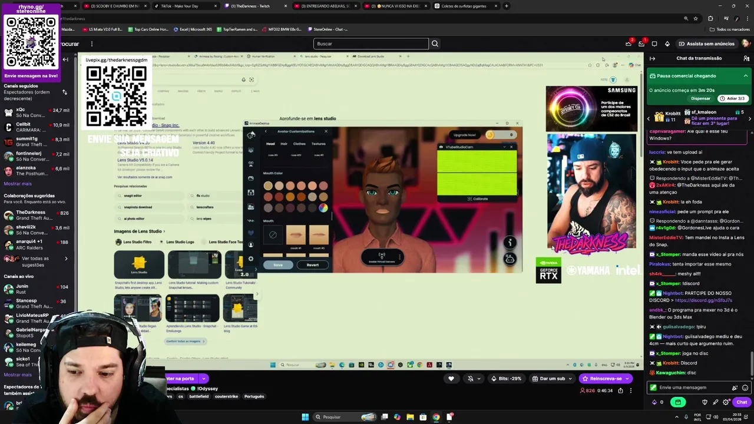Sort followed channels by viewers icon
Screen dimensions: 754x424
point(65,92)
